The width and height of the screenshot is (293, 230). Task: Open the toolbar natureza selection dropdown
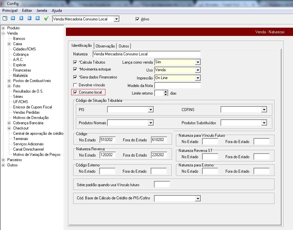(x=116, y=19)
